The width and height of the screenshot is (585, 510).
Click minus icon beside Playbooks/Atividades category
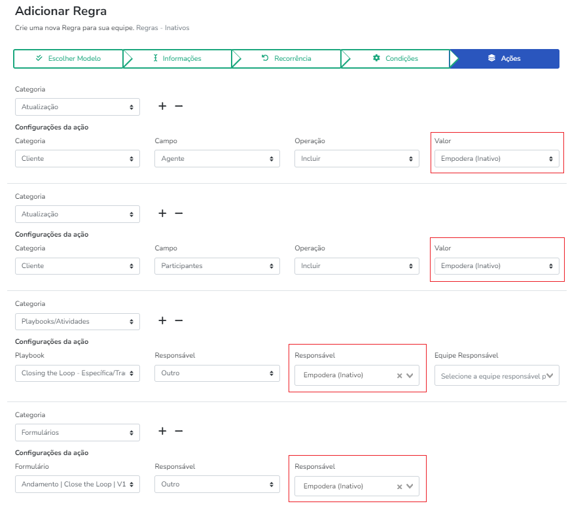[x=179, y=320]
